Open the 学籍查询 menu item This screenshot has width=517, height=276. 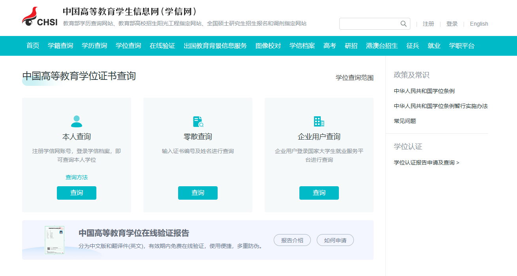pyautogui.click(x=60, y=45)
